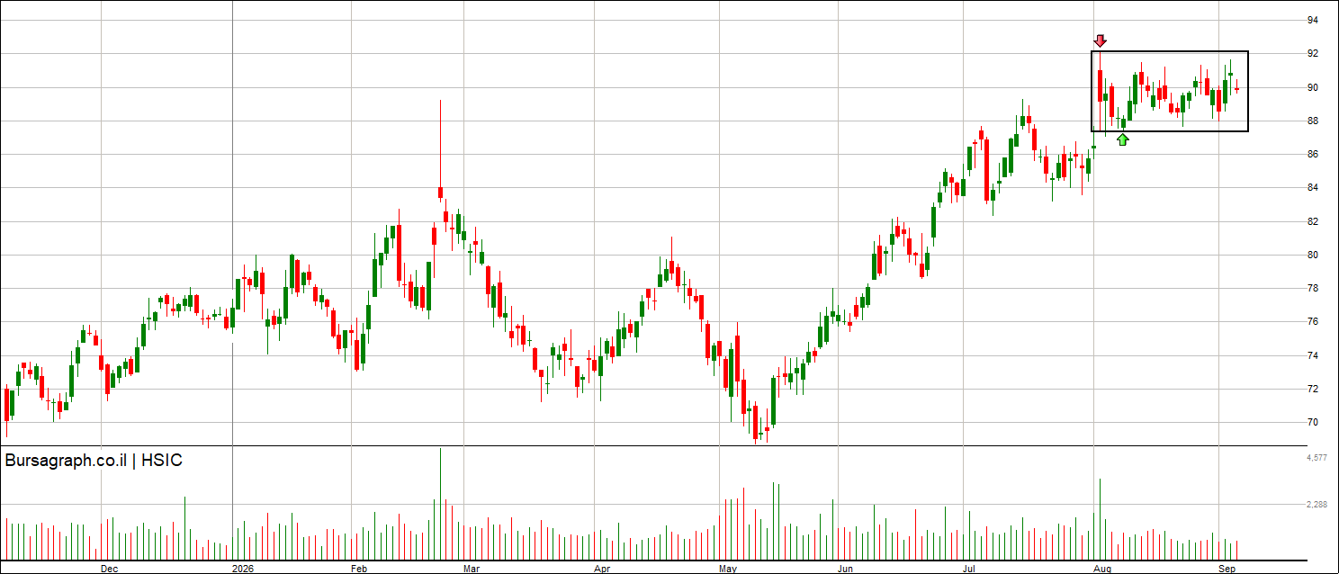Click the Feb month label
The image size is (1339, 574).
point(359,569)
